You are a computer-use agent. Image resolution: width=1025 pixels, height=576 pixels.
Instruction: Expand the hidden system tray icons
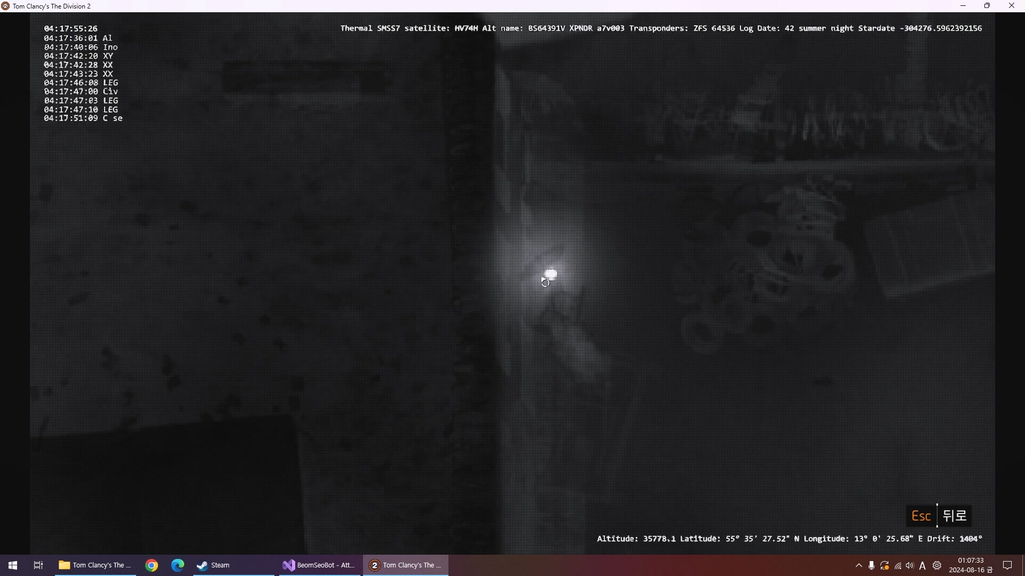point(859,565)
